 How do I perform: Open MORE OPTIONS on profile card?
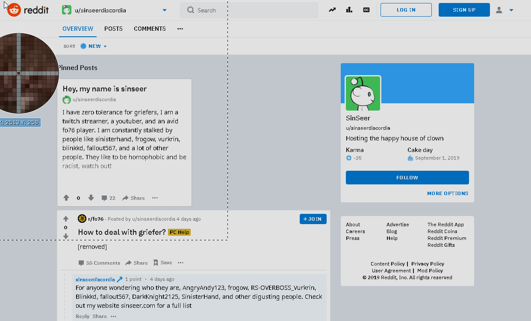click(448, 193)
